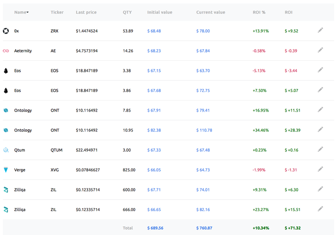Viewport: 335px width, 235px height.
Task: Select the Verge coin name
Action: (x=20, y=170)
